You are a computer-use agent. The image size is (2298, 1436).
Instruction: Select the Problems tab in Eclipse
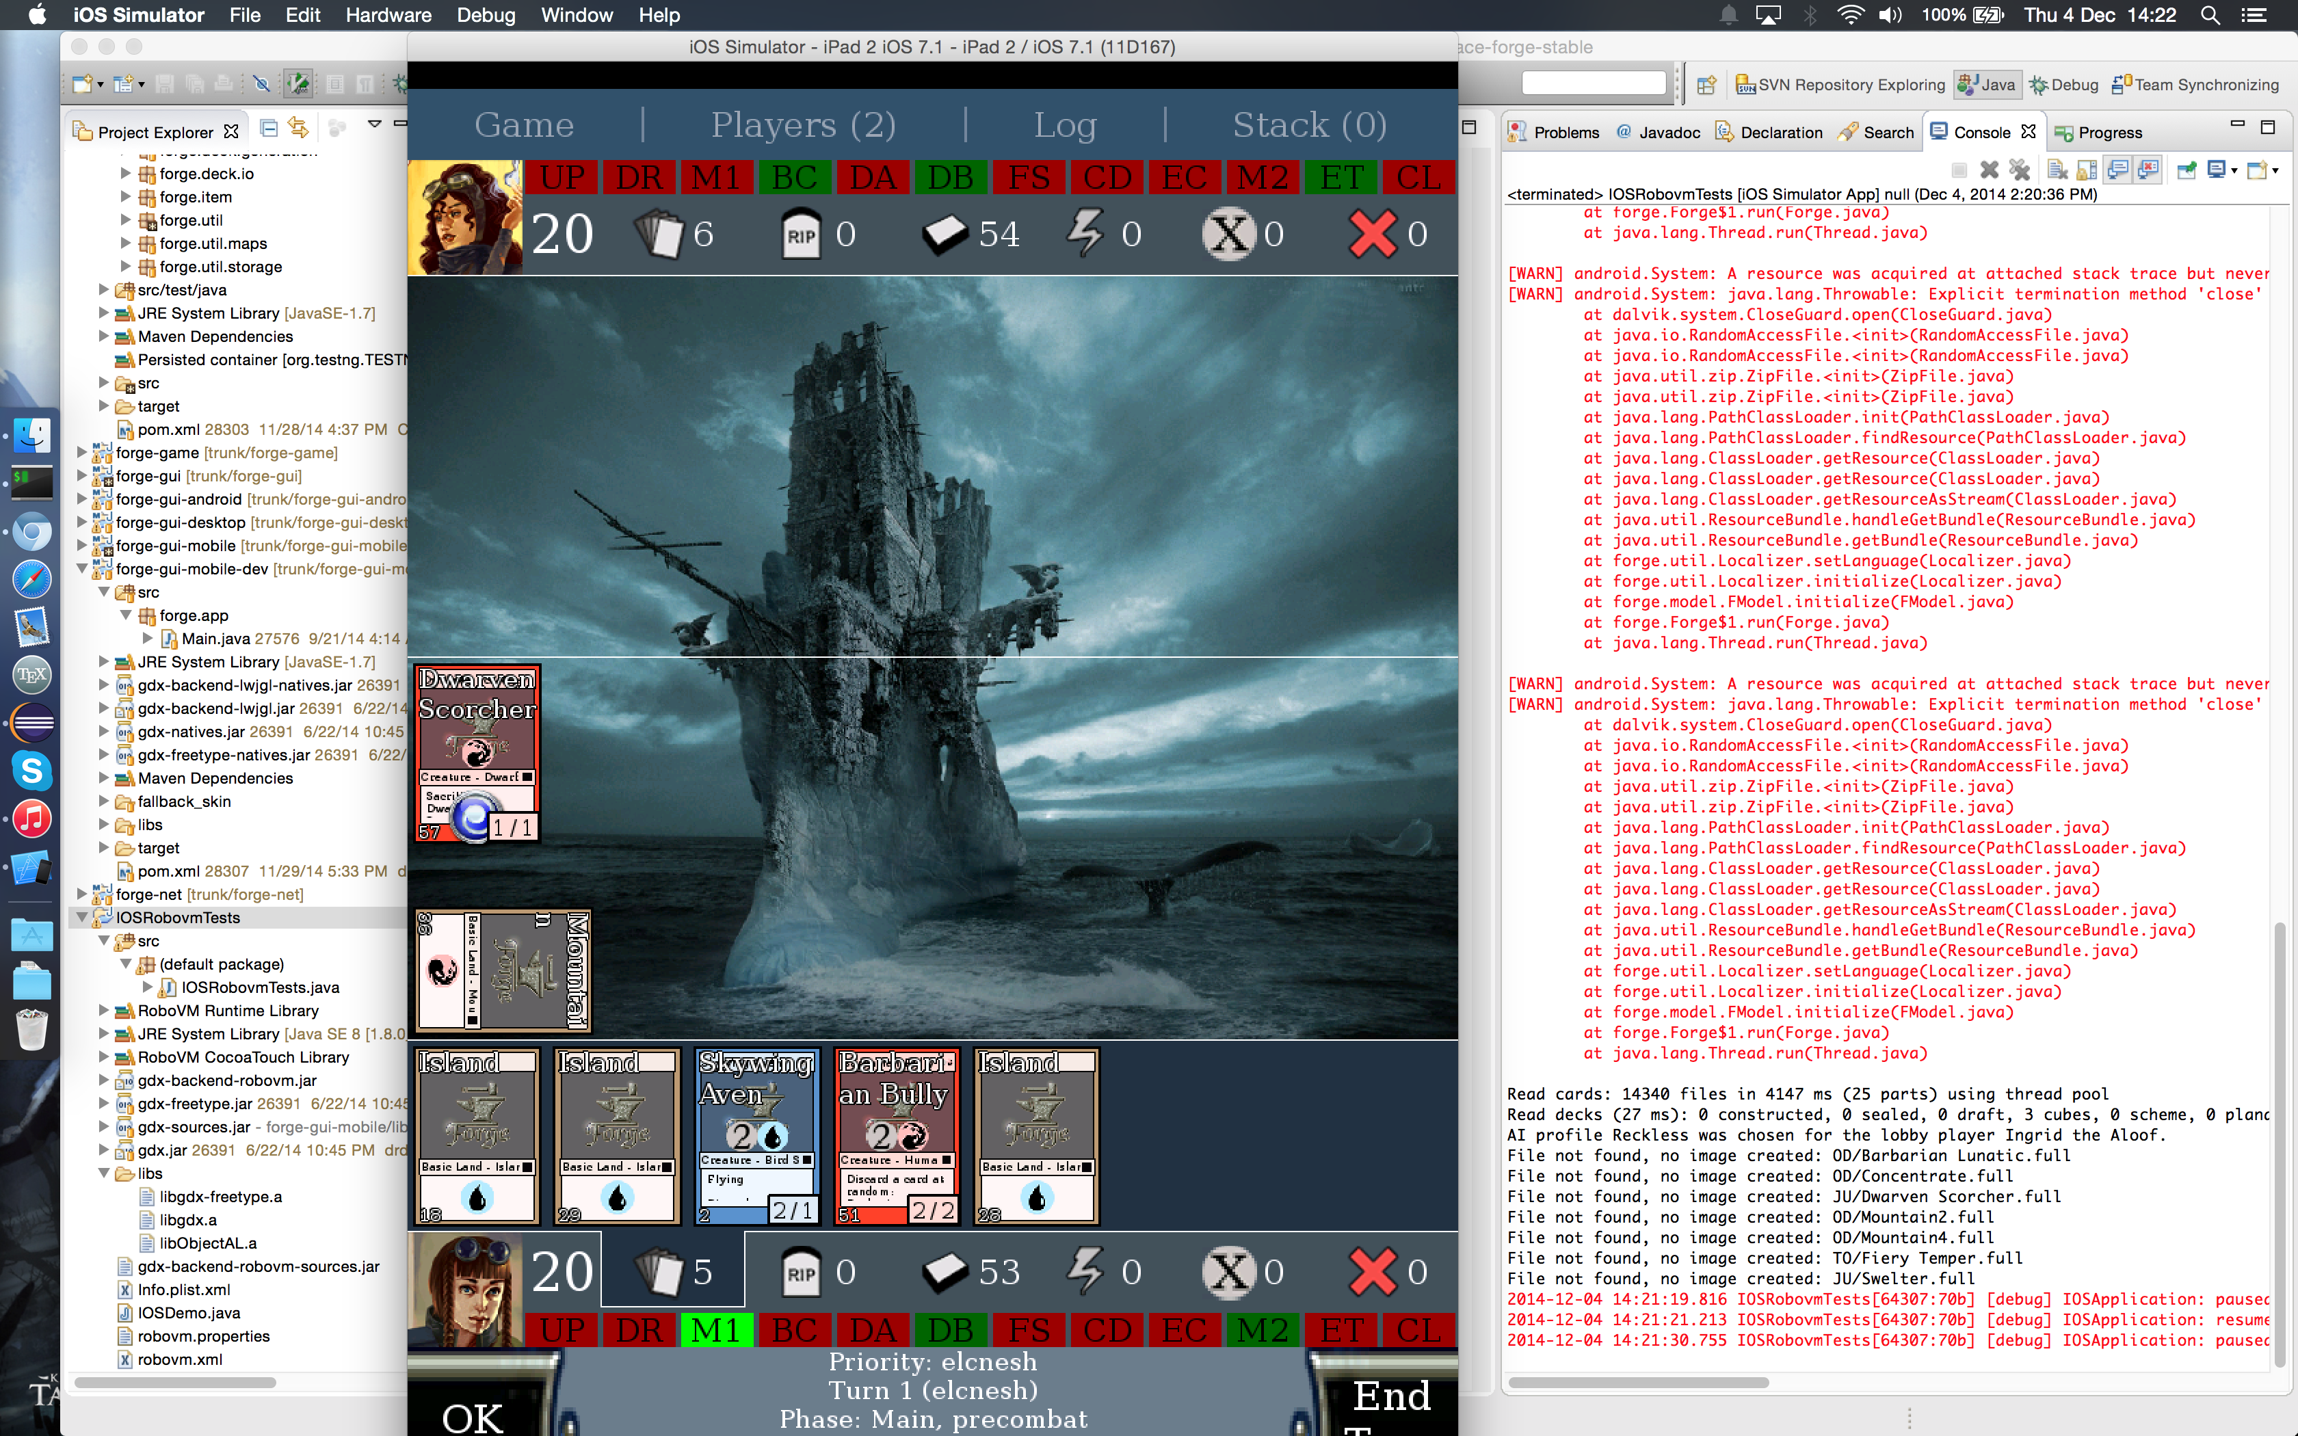point(1555,132)
